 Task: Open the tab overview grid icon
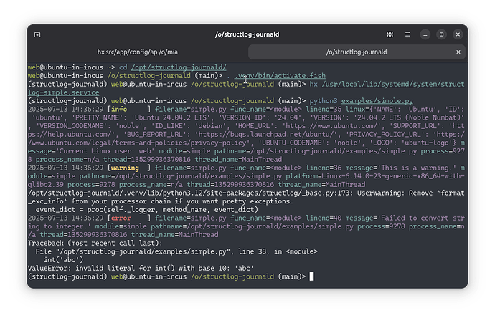[x=390, y=34]
